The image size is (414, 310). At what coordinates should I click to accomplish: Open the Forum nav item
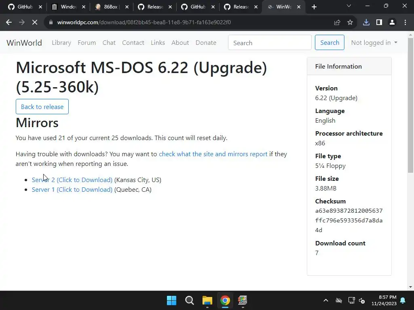[87, 43]
